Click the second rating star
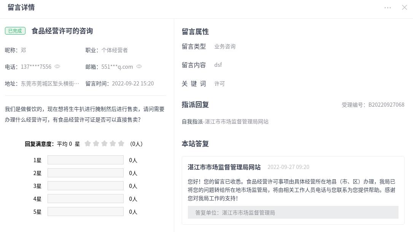This screenshot has width=413, height=232. tap(96, 144)
